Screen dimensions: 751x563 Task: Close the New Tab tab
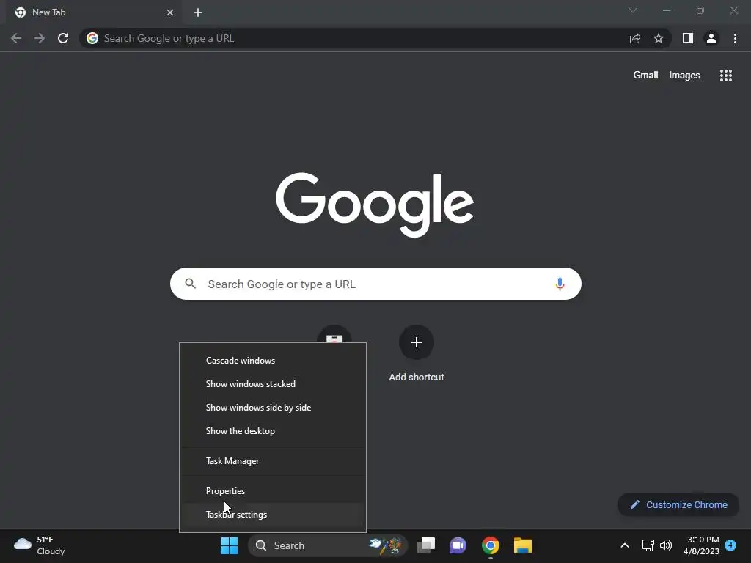(170, 12)
